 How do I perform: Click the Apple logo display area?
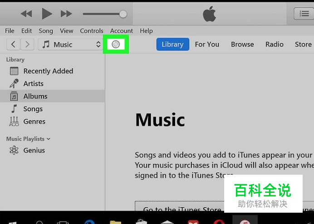pos(210,14)
